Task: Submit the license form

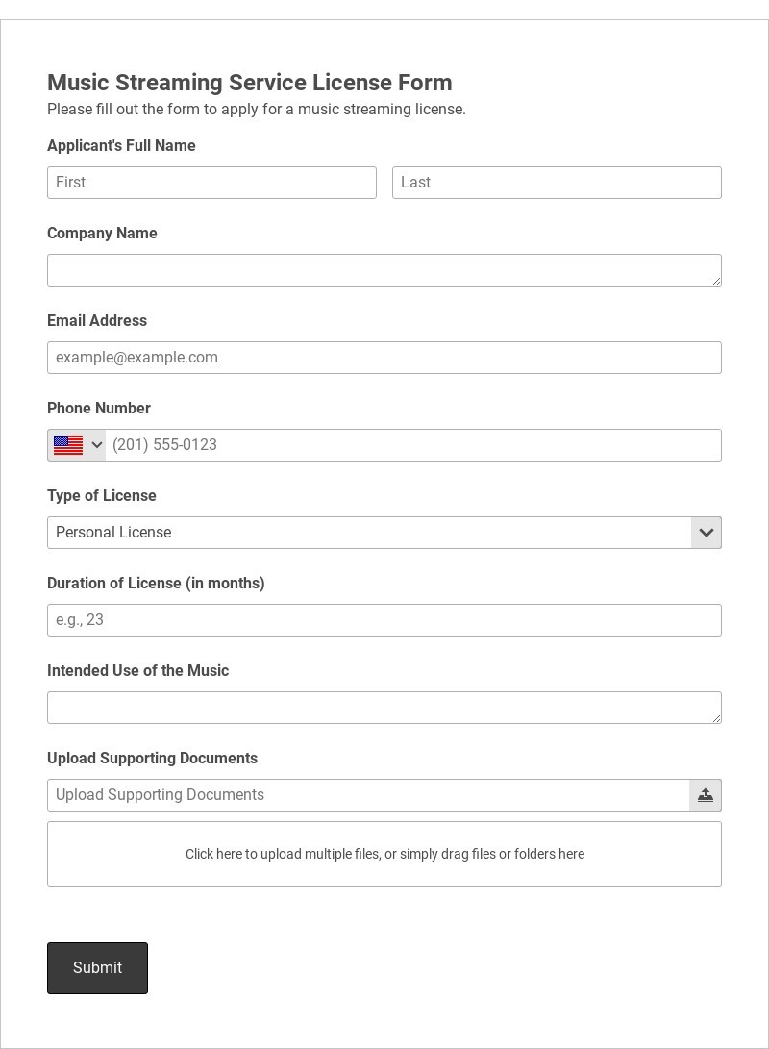Action: 97,968
